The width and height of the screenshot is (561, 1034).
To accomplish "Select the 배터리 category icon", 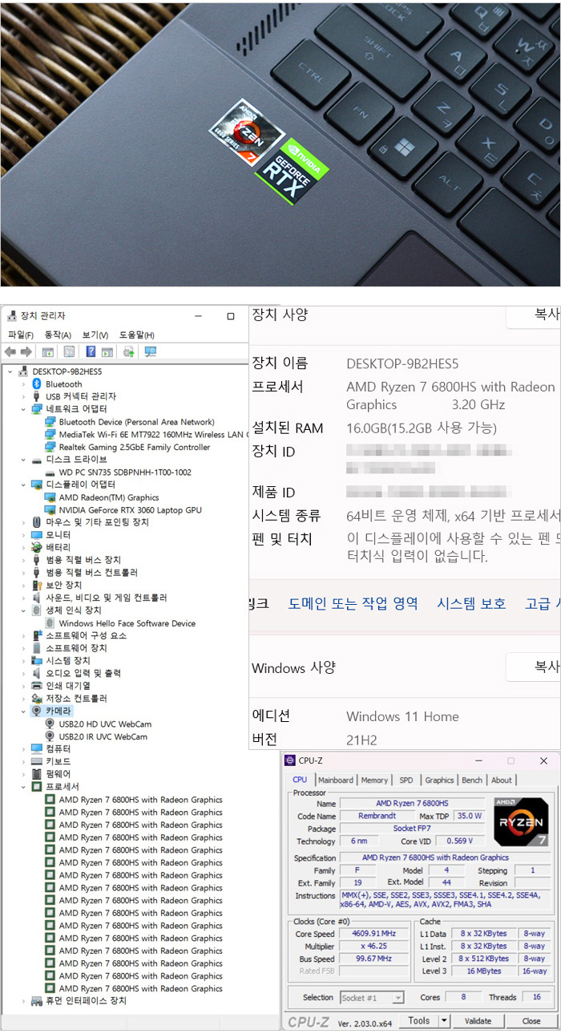I will tap(36, 547).
